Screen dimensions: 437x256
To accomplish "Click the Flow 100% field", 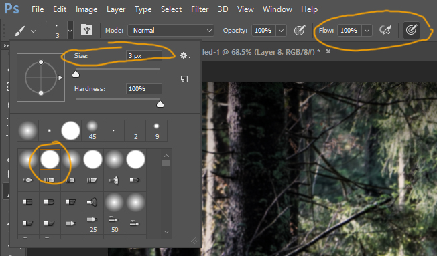I will point(349,31).
